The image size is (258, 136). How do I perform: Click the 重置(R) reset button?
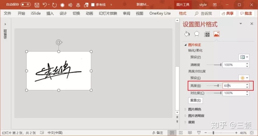(x=196, y=100)
